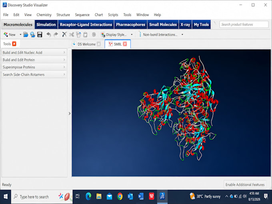Click Discovery Studio icon in taskbar

tap(162, 196)
